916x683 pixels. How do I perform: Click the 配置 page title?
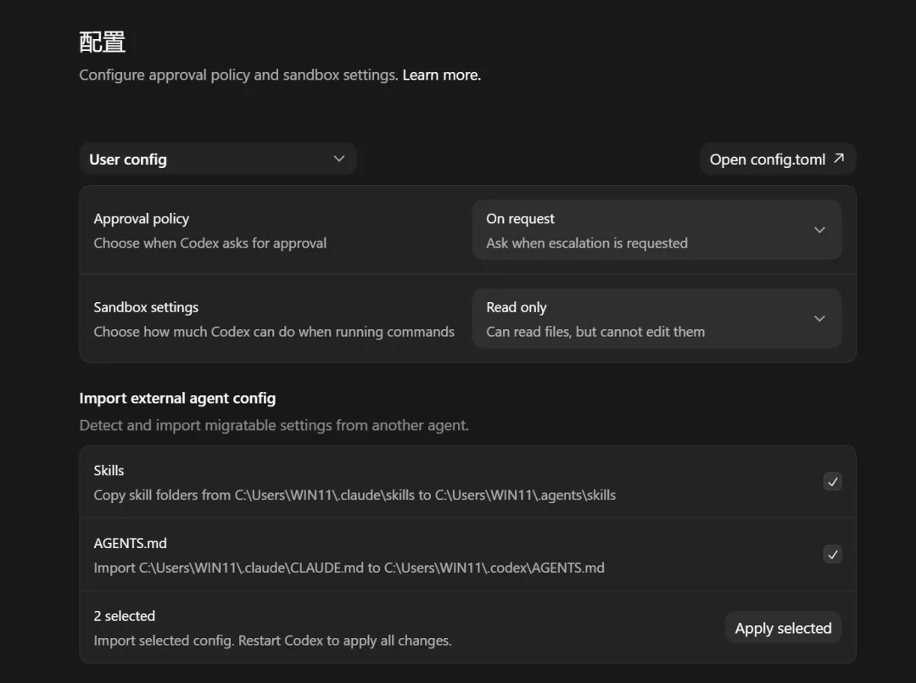click(x=103, y=42)
